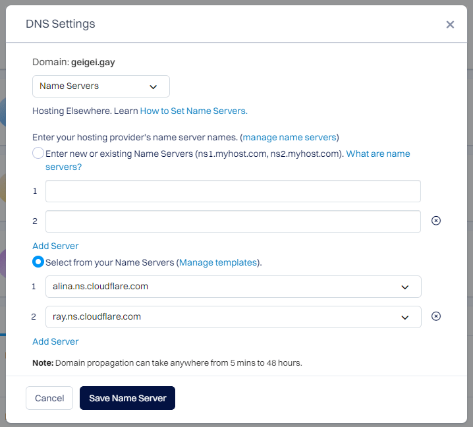Remove the second custom name server field
Image resolution: width=473 pixels, height=427 pixels.
[436, 221]
